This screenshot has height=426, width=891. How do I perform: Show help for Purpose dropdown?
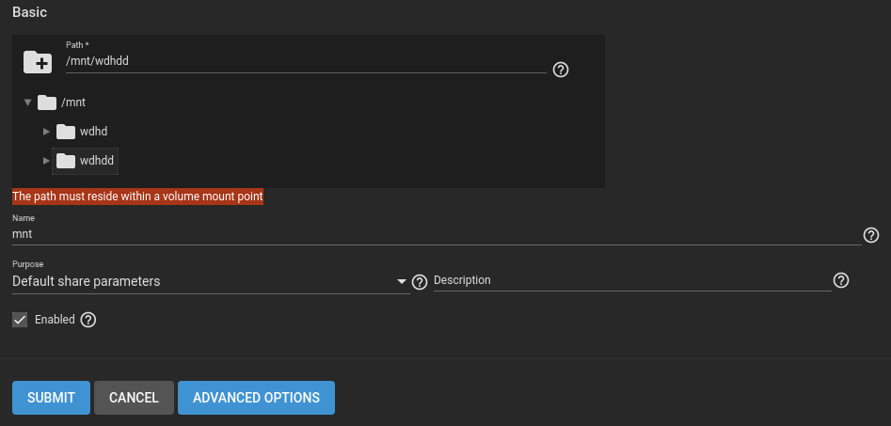pyautogui.click(x=420, y=282)
